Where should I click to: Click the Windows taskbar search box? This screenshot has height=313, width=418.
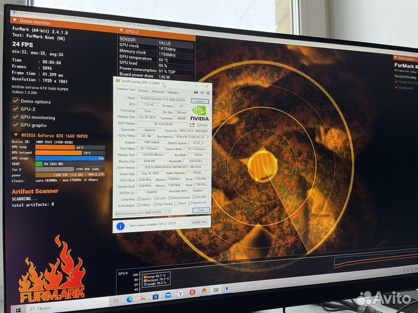(x=46, y=309)
